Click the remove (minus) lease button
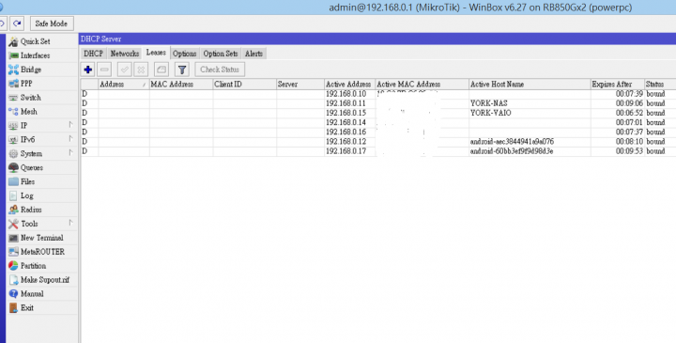Viewport: 676px width, 343px height. pos(104,70)
